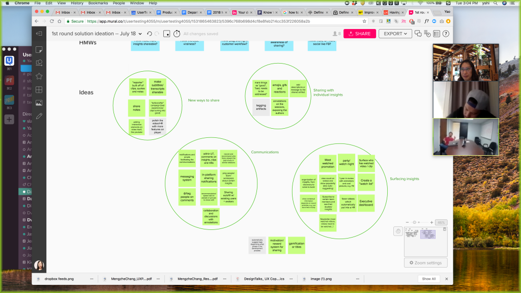Switch to the UserTe calendar tab
The height and width of the screenshot is (293, 521).
coord(141,12)
